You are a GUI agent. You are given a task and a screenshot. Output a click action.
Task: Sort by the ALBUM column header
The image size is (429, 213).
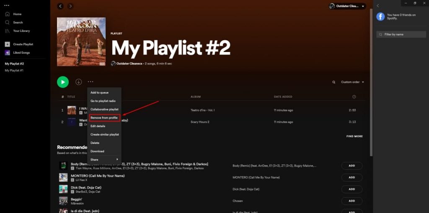[196, 97]
